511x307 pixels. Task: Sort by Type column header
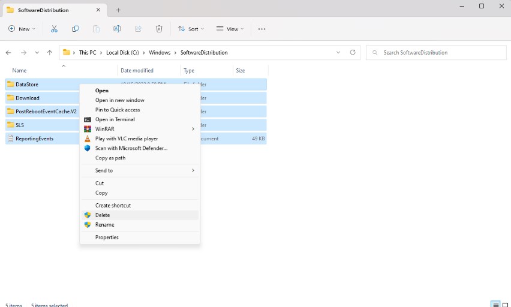click(x=207, y=70)
